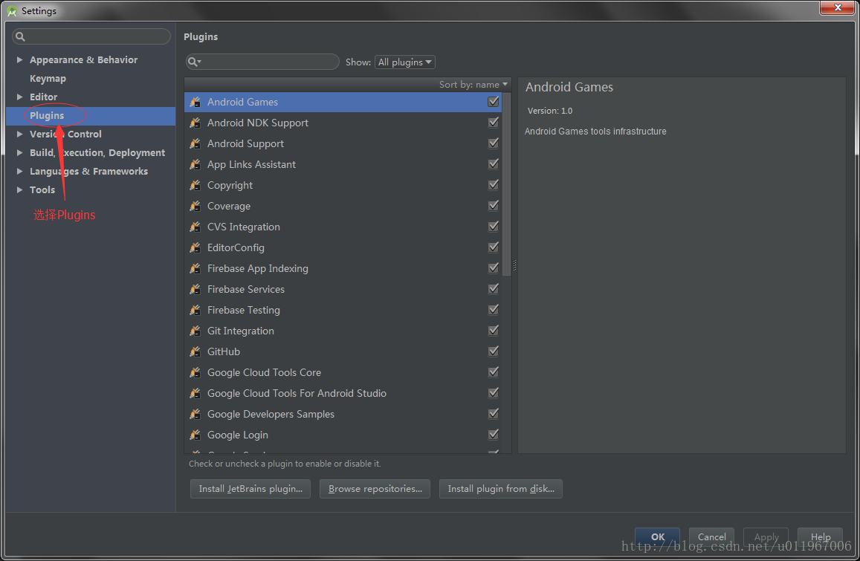Select the Firebase Services plugin row
Viewport: 860px width, 561px height.
pyautogui.click(x=343, y=290)
